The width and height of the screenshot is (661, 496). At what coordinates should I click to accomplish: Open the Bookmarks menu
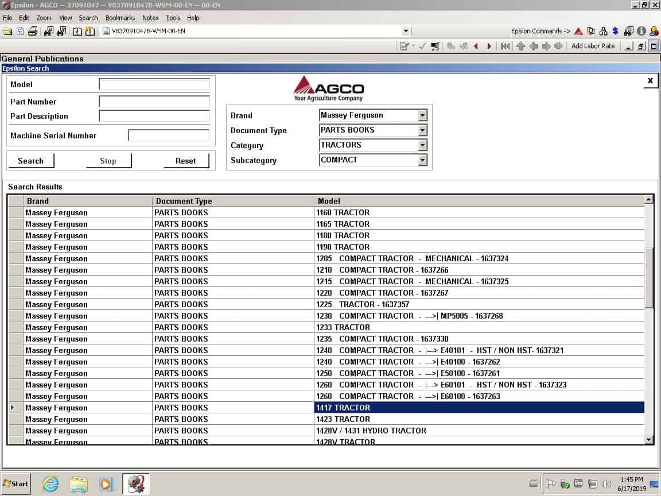[x=120, y=18]
